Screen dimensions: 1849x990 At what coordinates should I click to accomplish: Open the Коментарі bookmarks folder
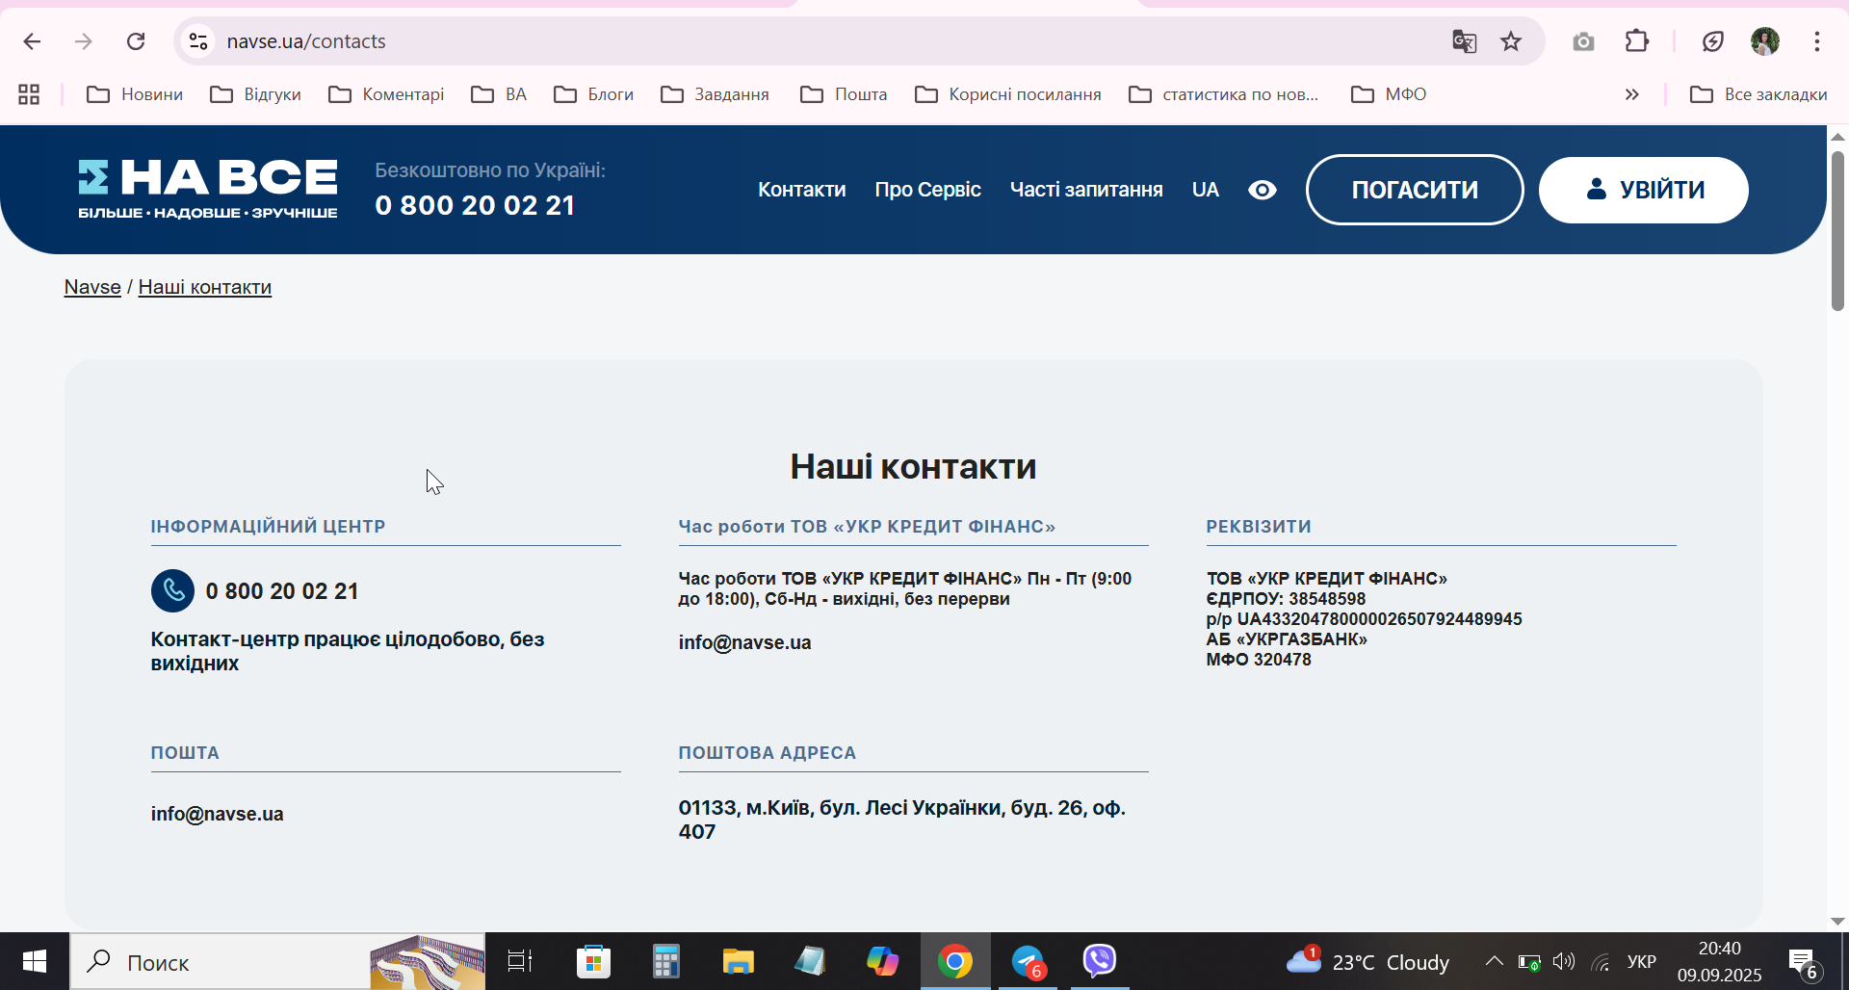pyautogui.click(x=386, y=94)
